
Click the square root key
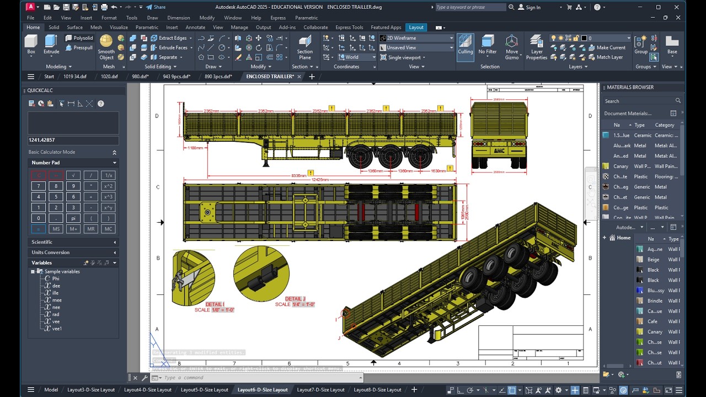[73, 175]
